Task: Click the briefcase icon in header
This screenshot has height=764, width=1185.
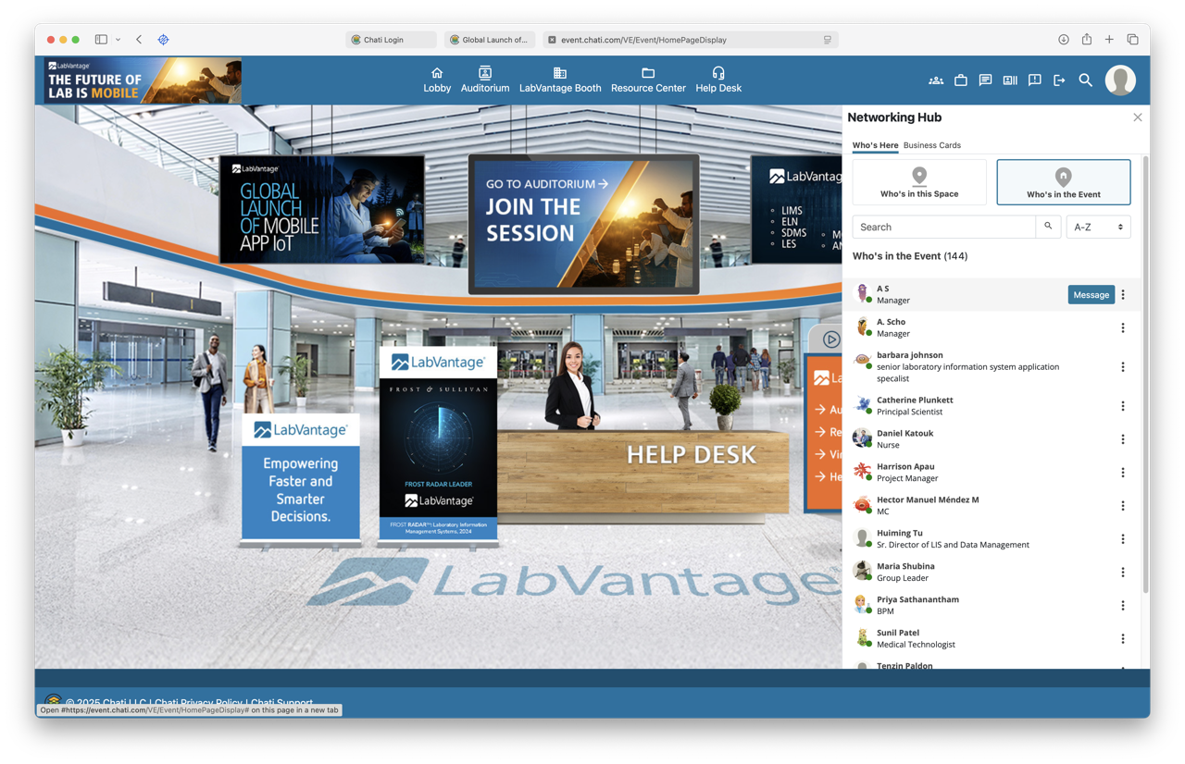Action: pyautogui.click(x=961, y=80)
